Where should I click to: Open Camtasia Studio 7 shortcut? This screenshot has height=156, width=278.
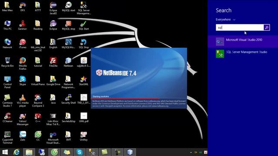tap(7, 101)
